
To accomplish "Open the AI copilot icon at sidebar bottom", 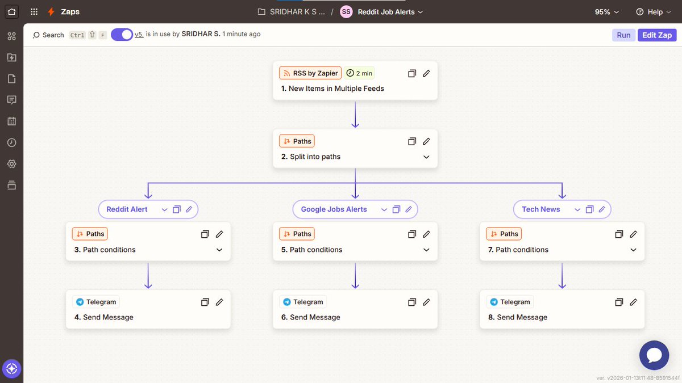I will (12, 369).
